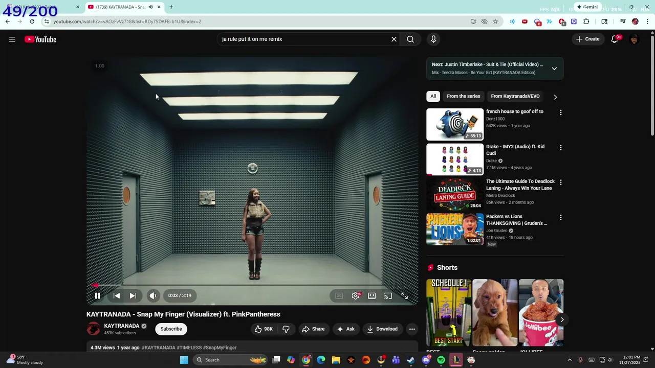Open the browser Extensions puzzle icon
655x368 pixels.
click(586, 21)
